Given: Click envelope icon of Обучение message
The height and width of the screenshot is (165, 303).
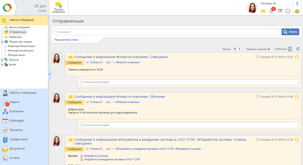Looking at the screenshot, I should 71,97.
